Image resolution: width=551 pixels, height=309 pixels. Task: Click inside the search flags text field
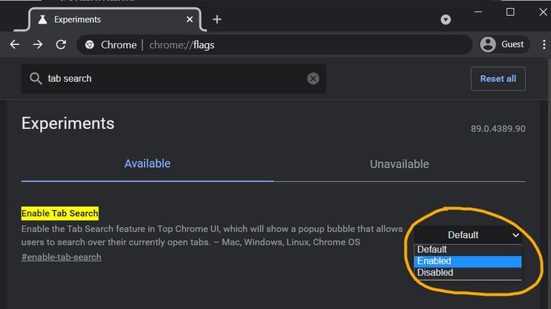pyautogui.click(x=172, y=79)
